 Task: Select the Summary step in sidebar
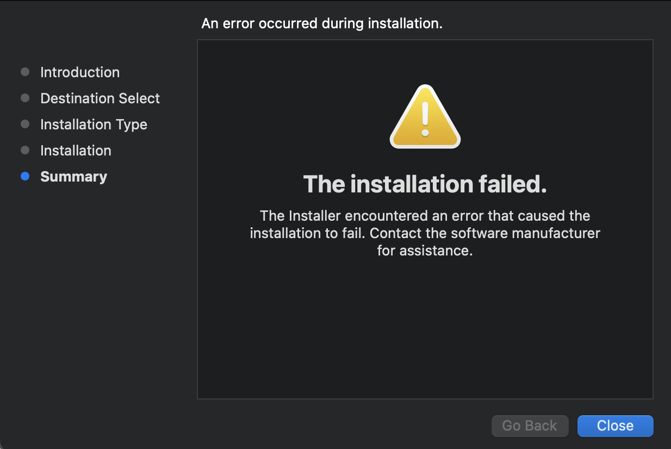click(73, 177)
